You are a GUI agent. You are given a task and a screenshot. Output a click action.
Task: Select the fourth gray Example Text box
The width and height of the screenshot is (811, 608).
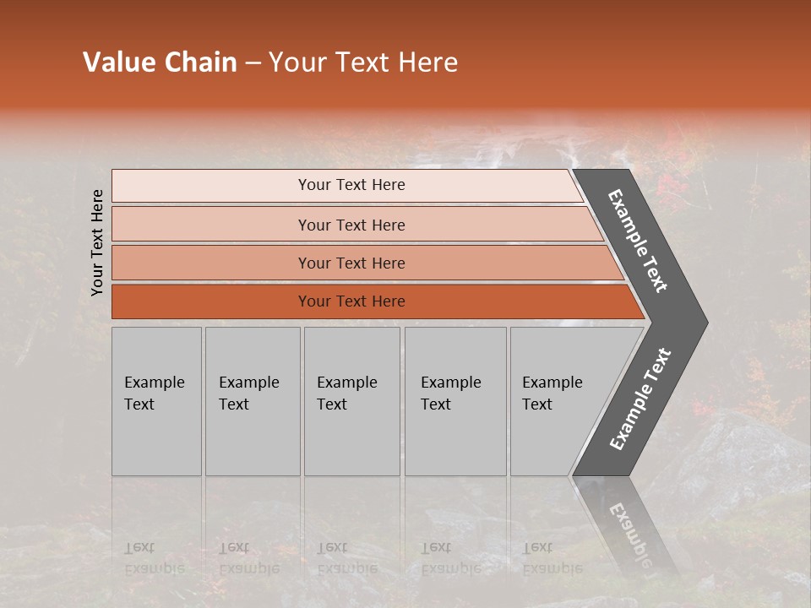point(454,400)
